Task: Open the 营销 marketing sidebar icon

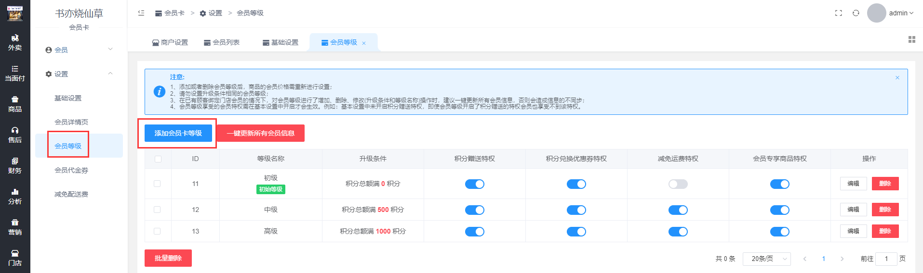Action: [15, 227]
